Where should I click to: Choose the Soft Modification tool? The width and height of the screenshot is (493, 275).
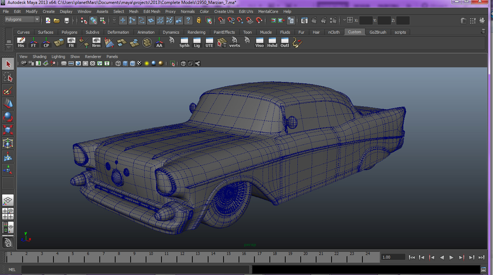pos(8,156)
